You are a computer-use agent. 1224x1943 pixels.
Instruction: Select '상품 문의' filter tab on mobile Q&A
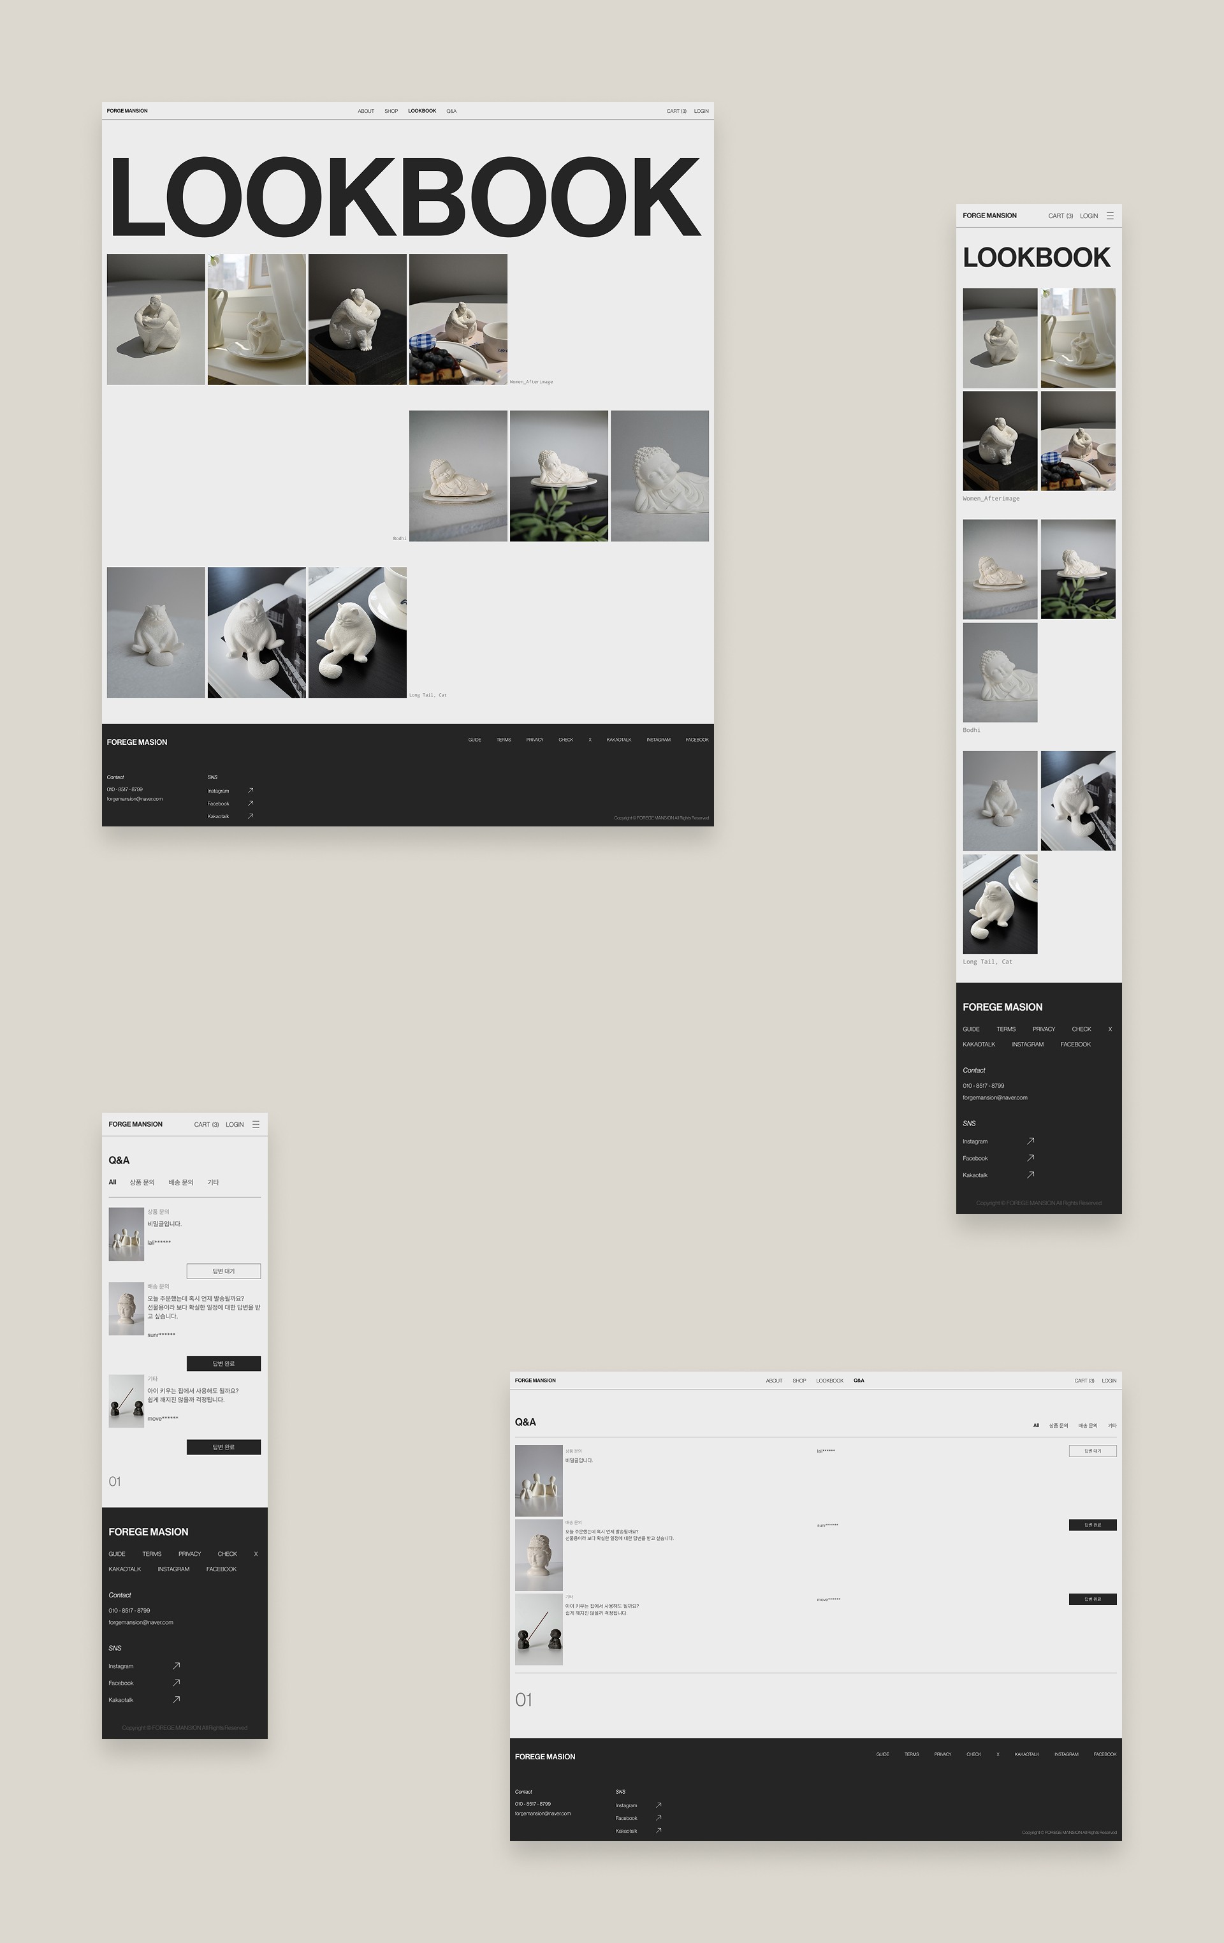point(142,1182)
